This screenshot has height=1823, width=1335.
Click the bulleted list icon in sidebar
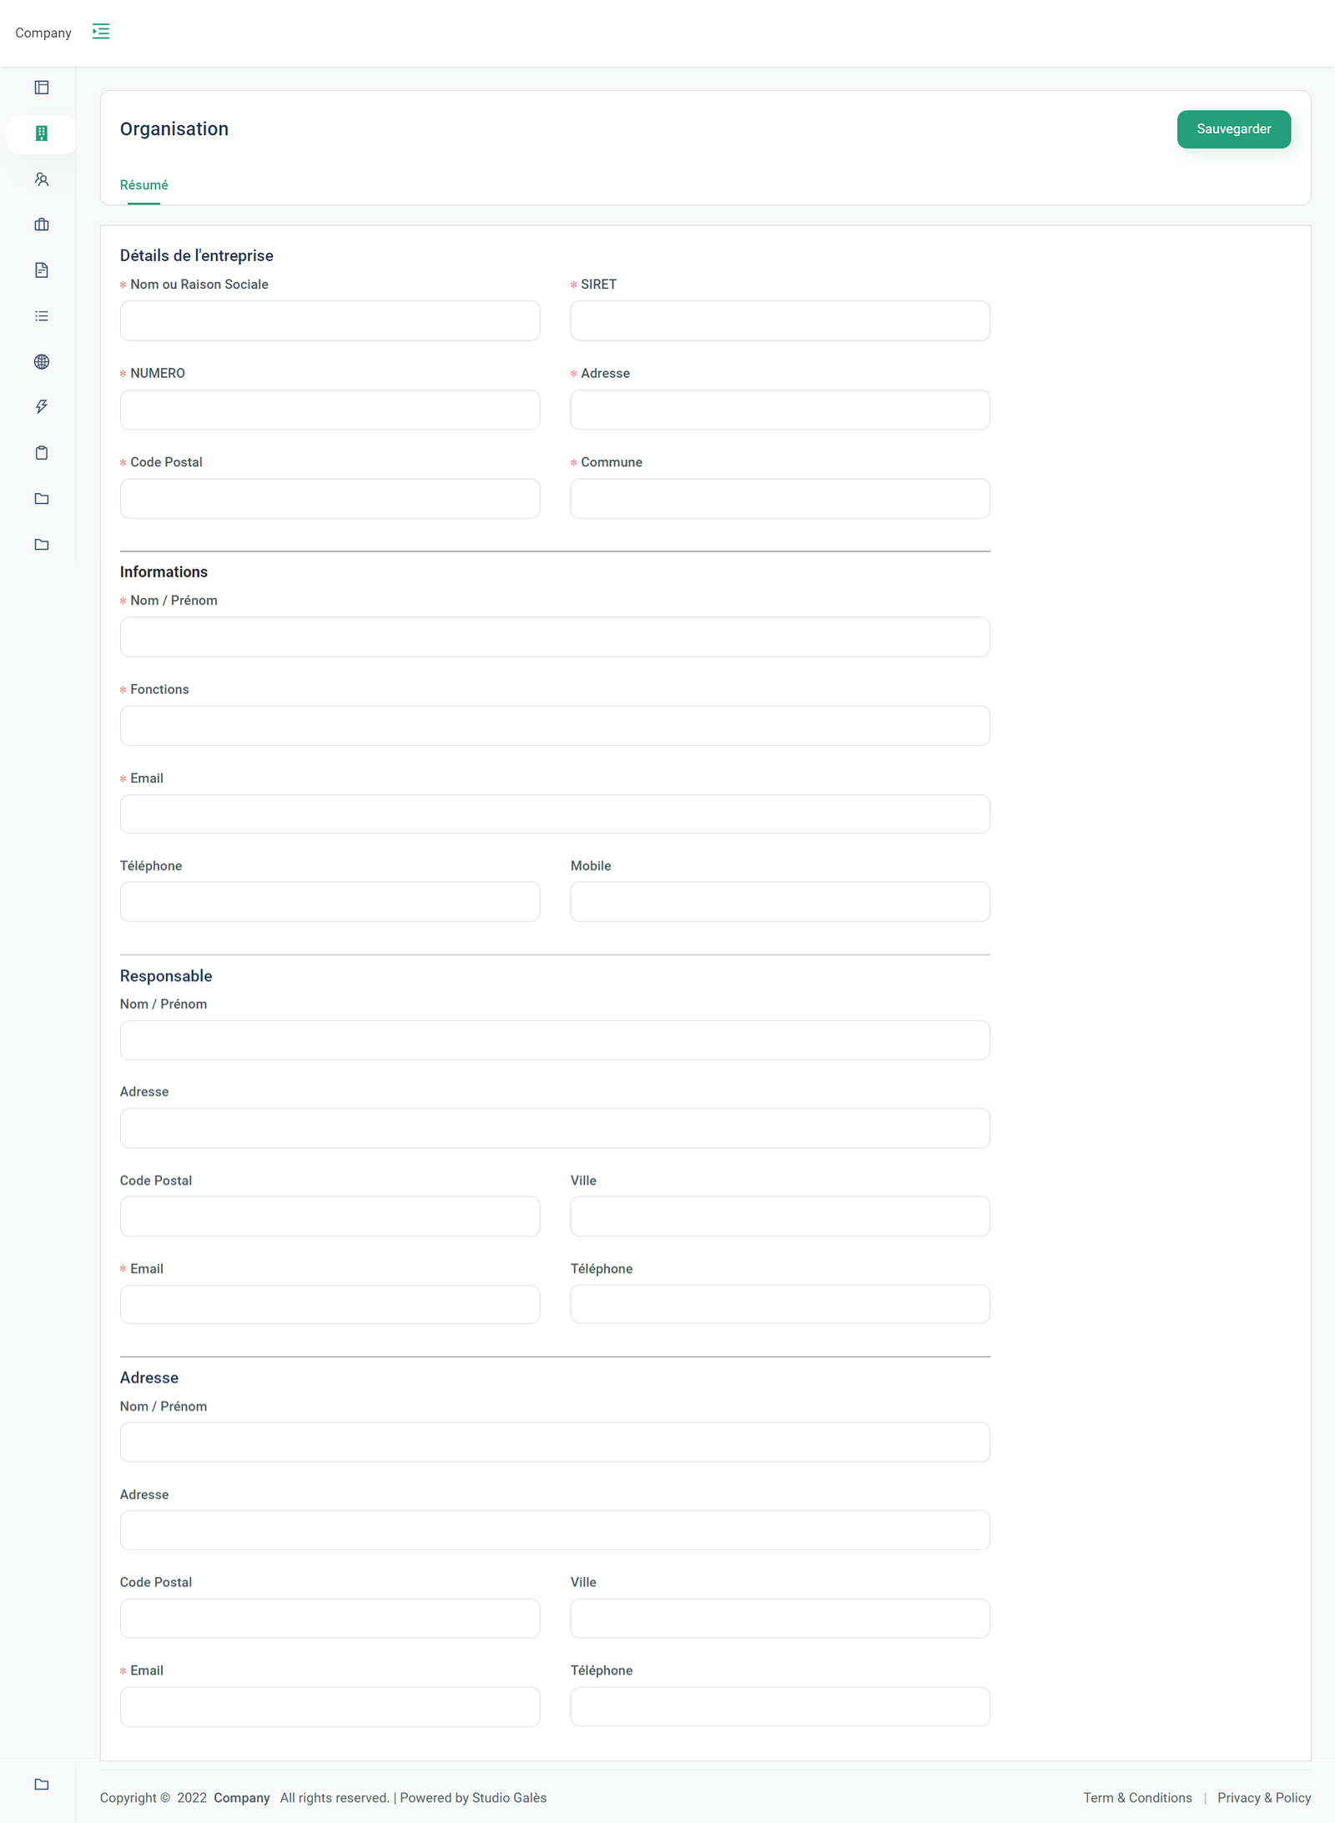pos(42,316)
